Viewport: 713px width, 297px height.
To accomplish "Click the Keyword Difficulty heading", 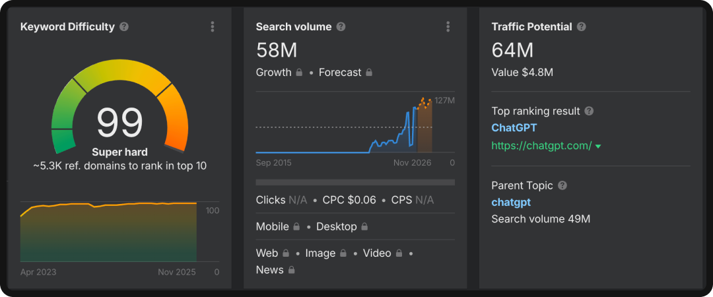I will click(x=67, y=27).
